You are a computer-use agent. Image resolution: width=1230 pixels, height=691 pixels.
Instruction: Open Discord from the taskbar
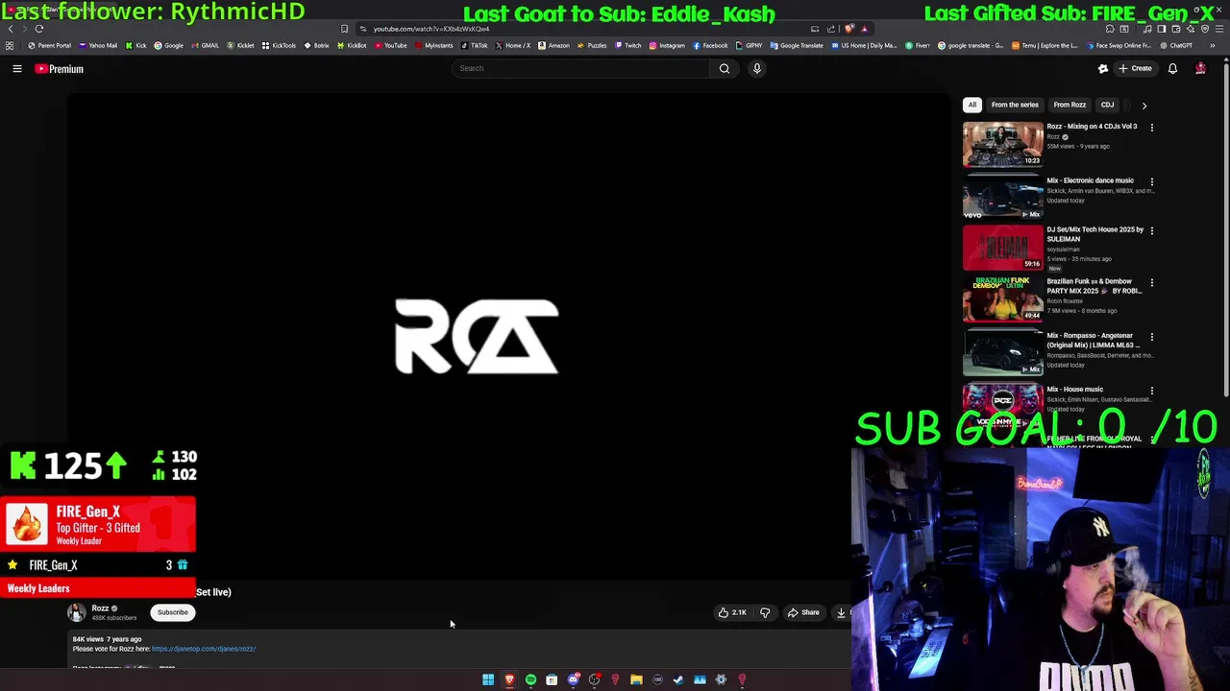573,679
